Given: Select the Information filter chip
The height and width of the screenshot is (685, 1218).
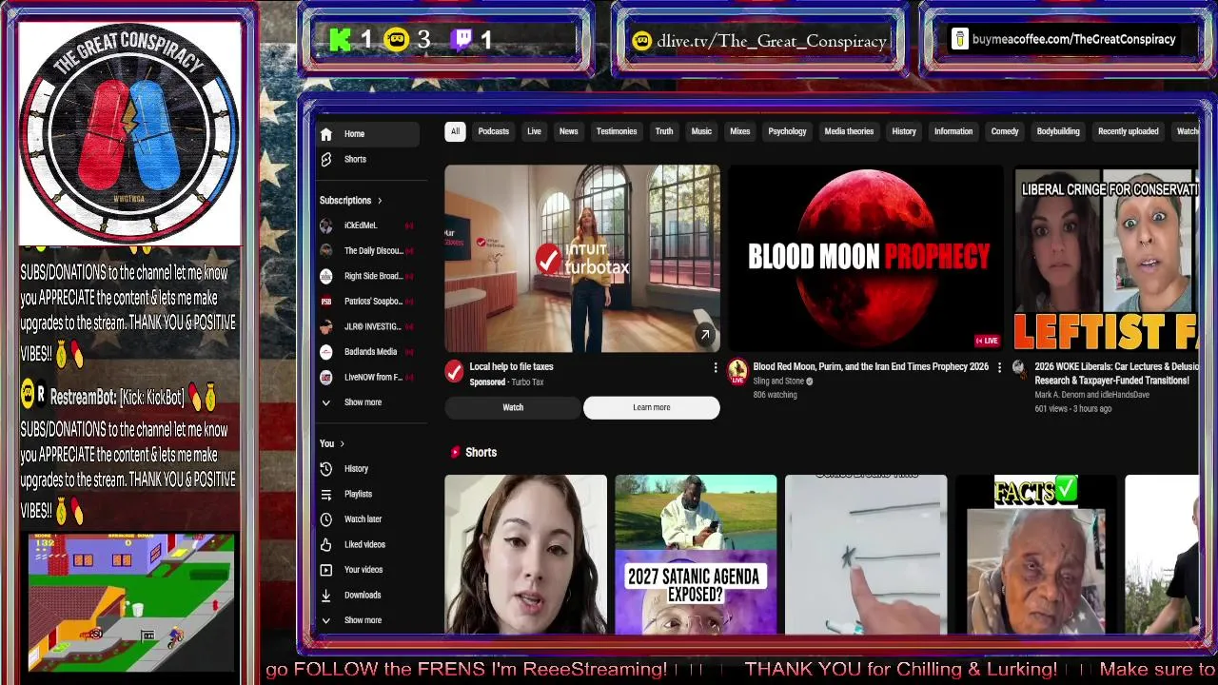Looking at the screenshot, I should pos(953,131).
